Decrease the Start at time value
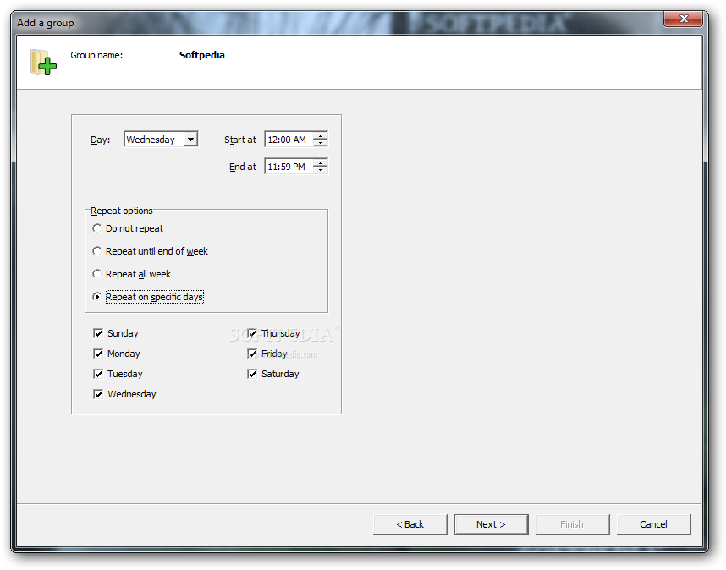 coord(320,143)
